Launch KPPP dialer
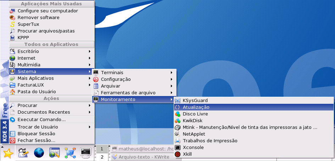 pos(51,38)
